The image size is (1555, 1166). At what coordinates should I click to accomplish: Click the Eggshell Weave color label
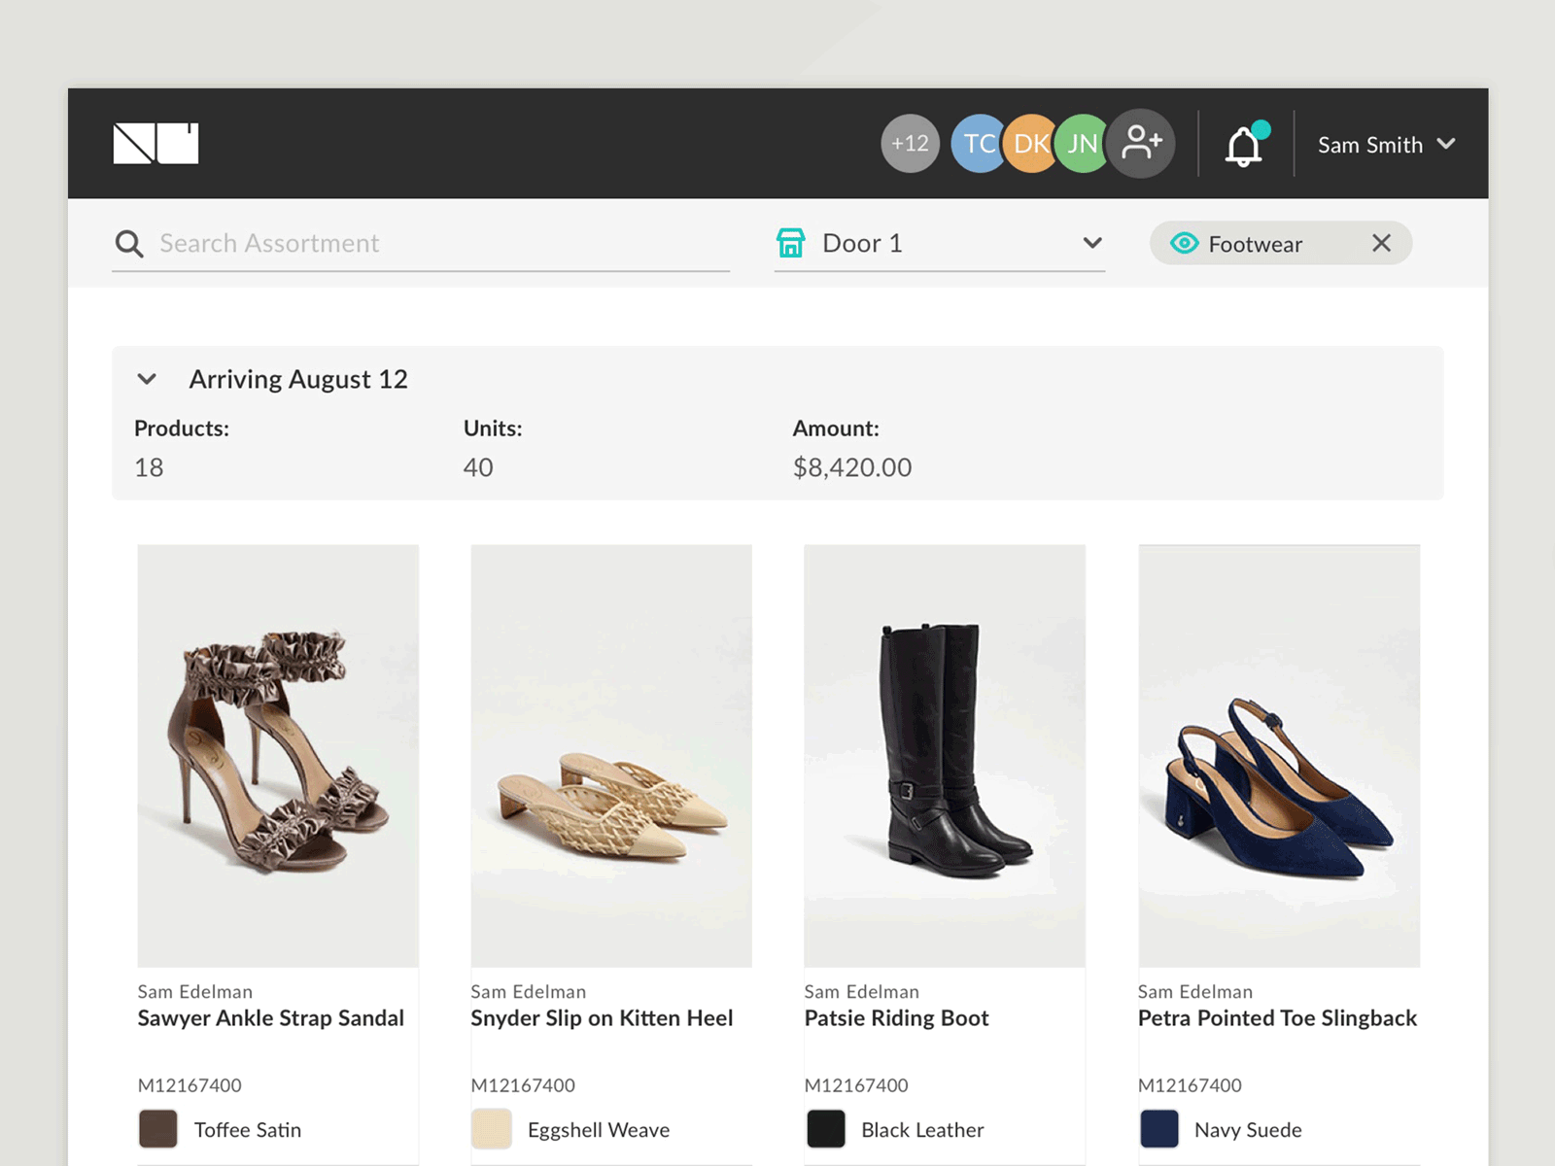[x=599, y=1130]
